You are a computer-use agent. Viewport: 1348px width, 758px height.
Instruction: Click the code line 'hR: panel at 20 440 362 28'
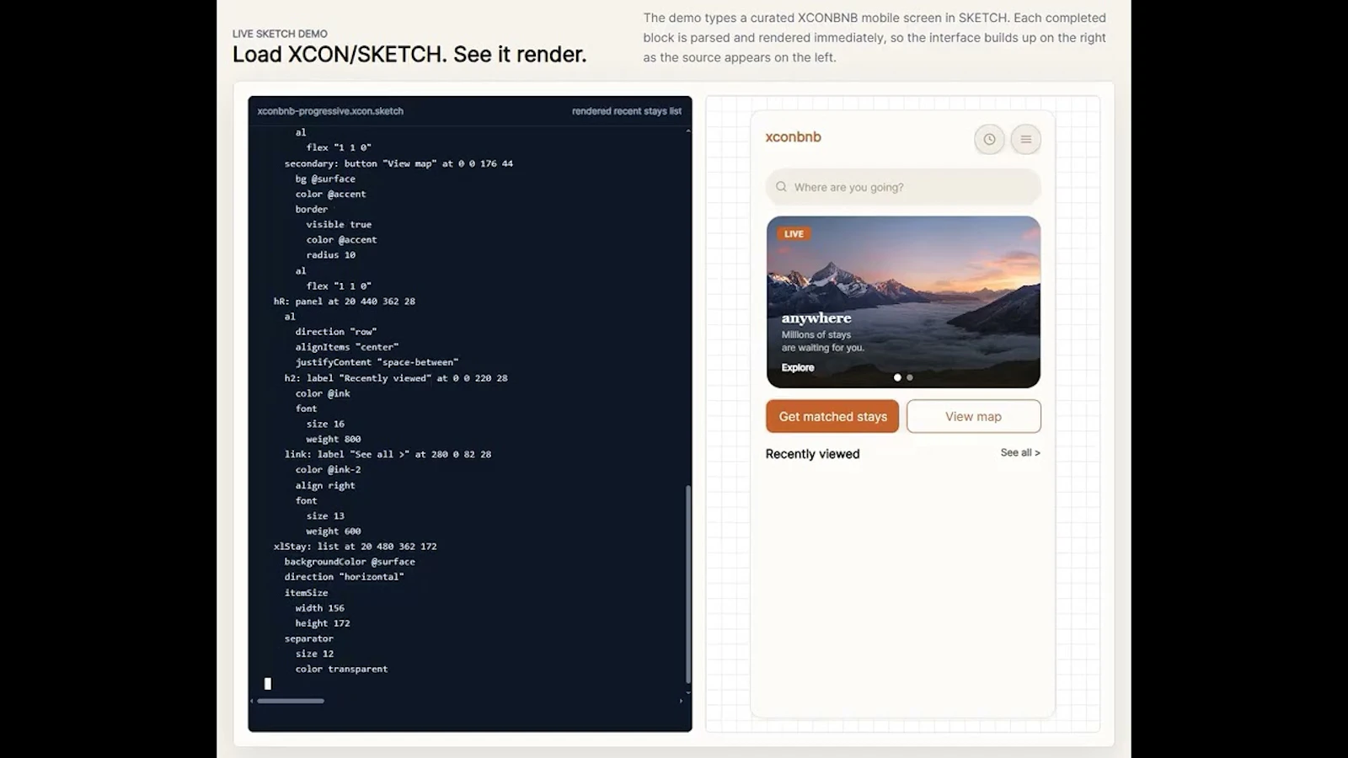tap(344, 301)
